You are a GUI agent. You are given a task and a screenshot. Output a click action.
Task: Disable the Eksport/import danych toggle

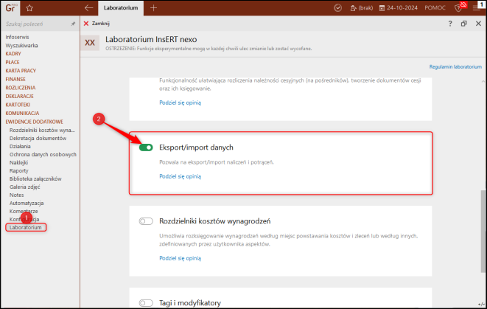(146, 147)
